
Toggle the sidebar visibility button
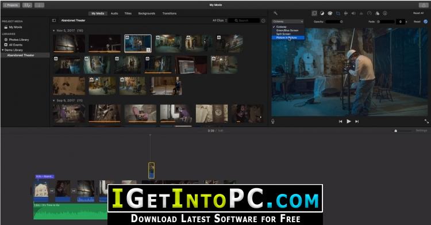[x=54, y=20]
